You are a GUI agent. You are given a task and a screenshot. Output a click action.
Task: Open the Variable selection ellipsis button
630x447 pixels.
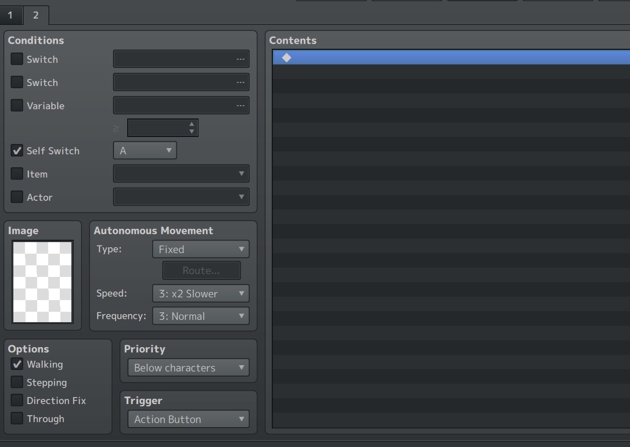coord(241,105)
